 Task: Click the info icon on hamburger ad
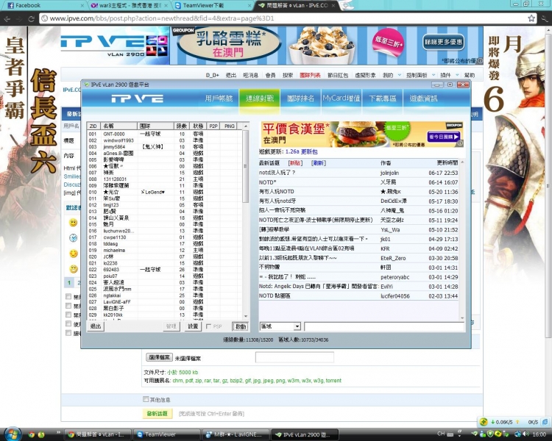pyautogui.click(x=460, y=143)
